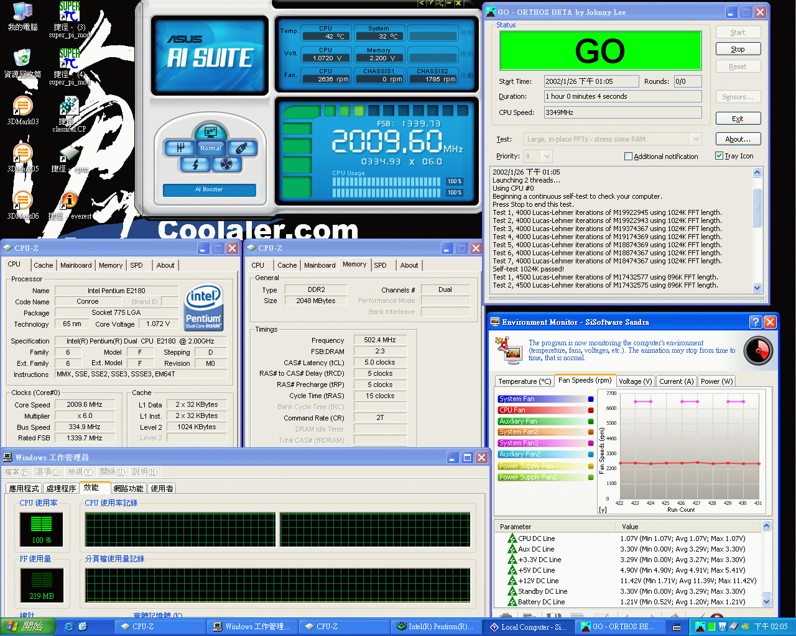Toggle the CPU Fan red series swatch

pyautogui.click(x=591, y=411)
